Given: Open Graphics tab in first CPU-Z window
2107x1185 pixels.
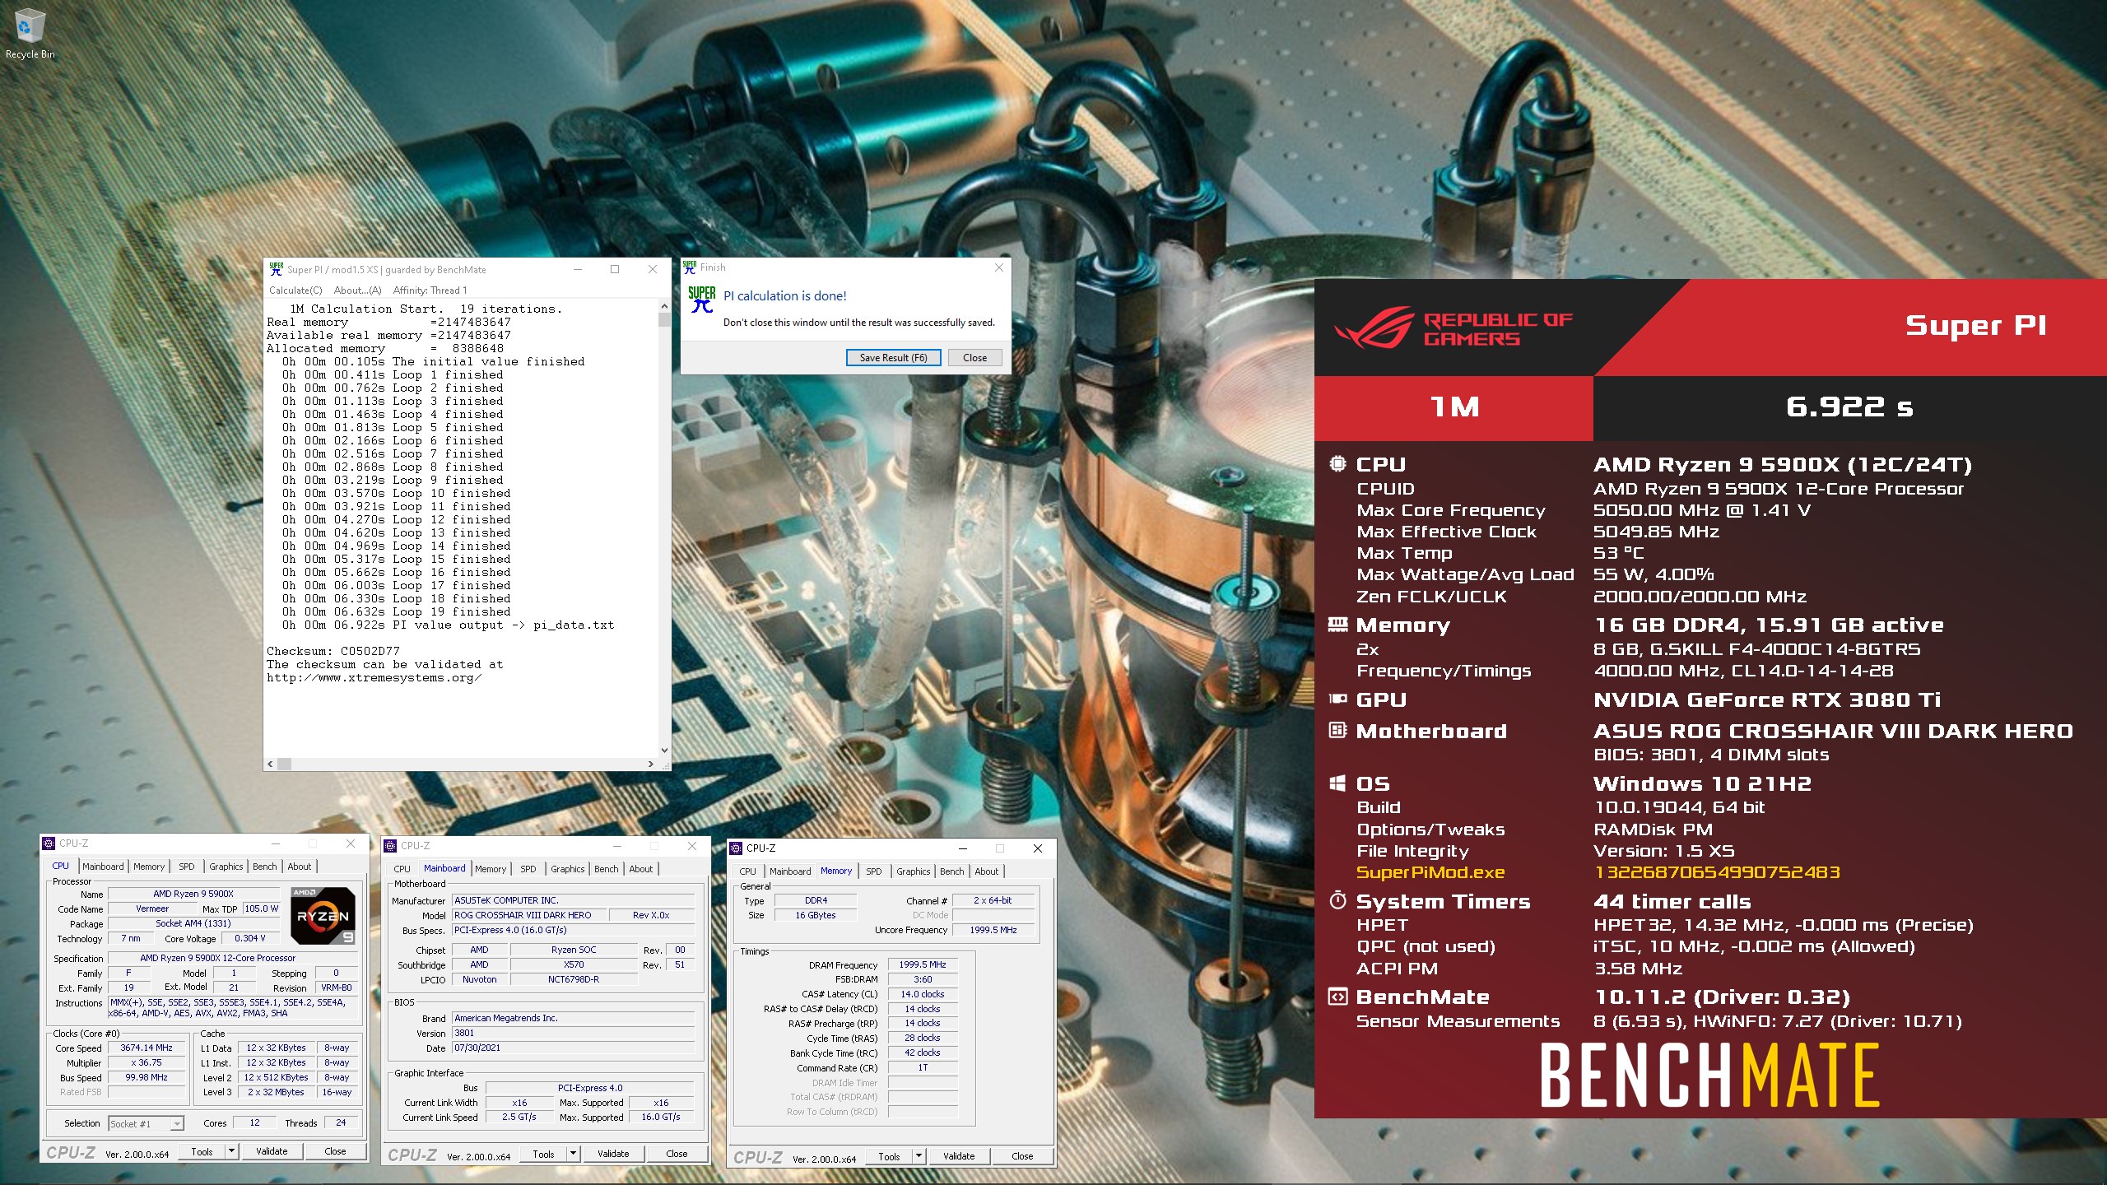Looking at the screenshot, I should tap(226, 867).
